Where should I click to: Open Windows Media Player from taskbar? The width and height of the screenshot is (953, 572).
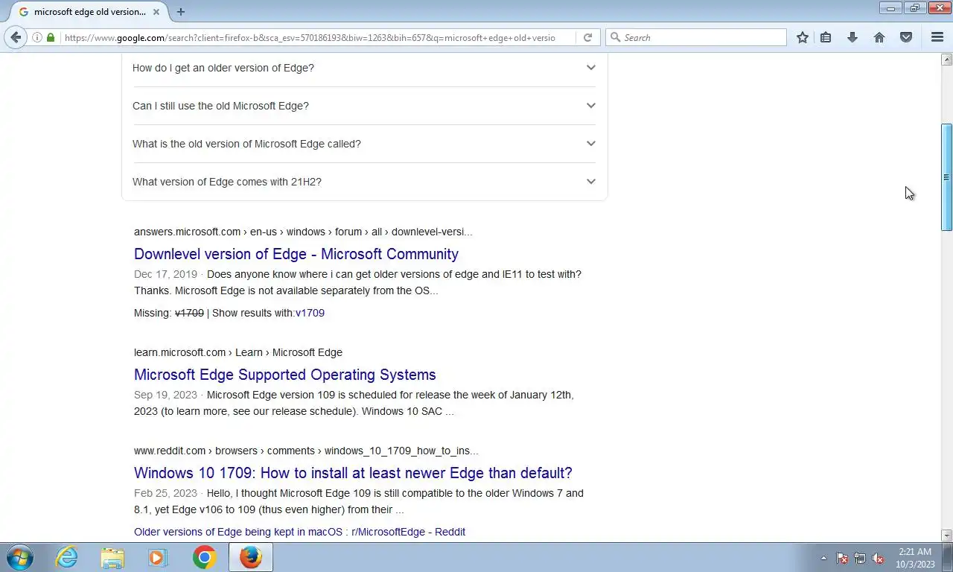[x=158, y=557]
